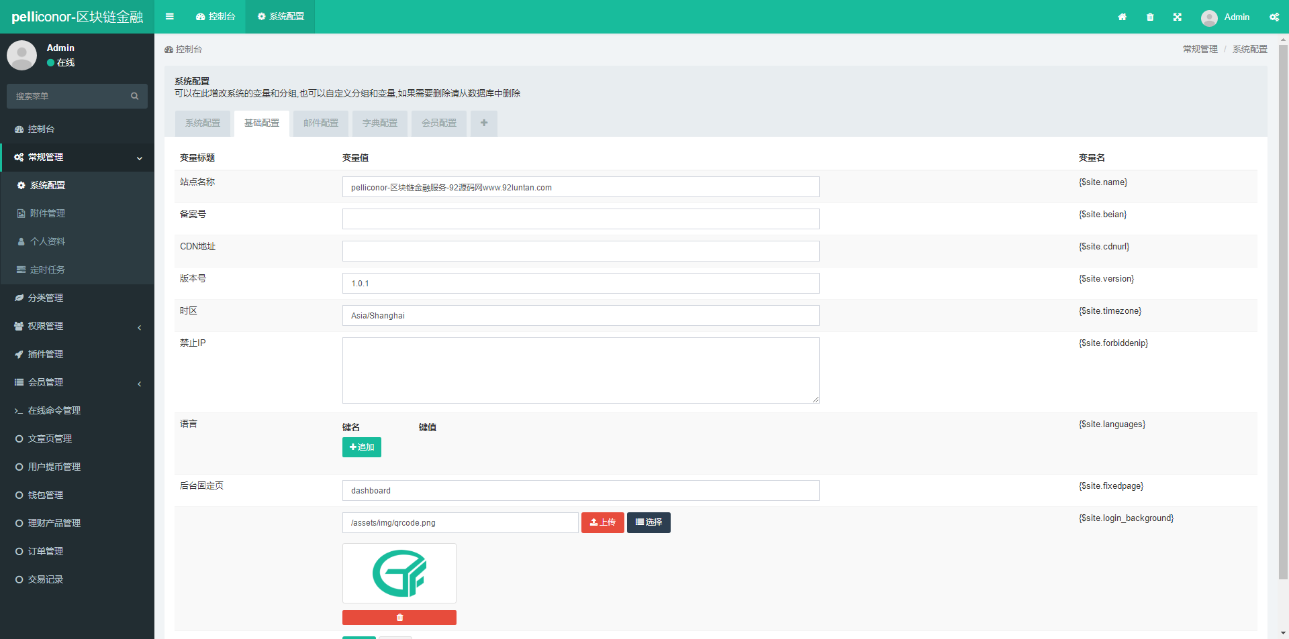Click the CDN地址 input field
This screenshot has width=1289, height=639.
coord(581,251)
